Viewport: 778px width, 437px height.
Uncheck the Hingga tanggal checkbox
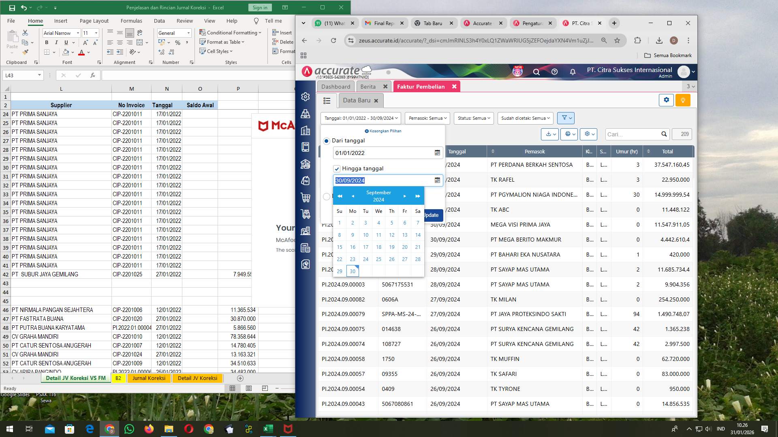(x=337, y=168)
